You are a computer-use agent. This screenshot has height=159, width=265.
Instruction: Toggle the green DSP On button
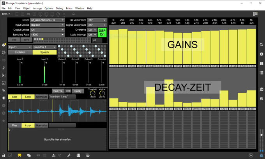pos(102,32)
